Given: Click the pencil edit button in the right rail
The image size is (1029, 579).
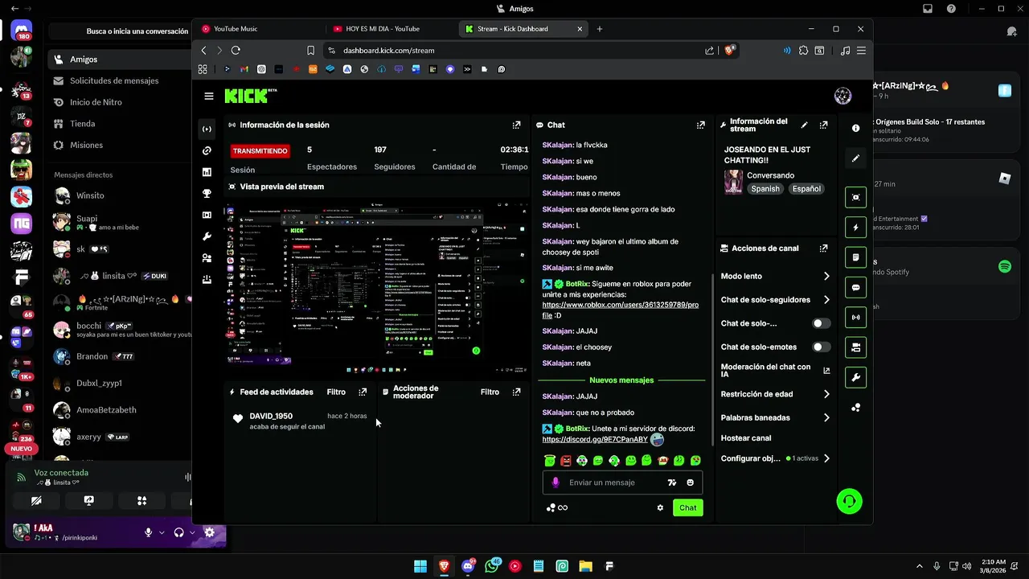Looking at the screenshot, I should tap(855, 158).
